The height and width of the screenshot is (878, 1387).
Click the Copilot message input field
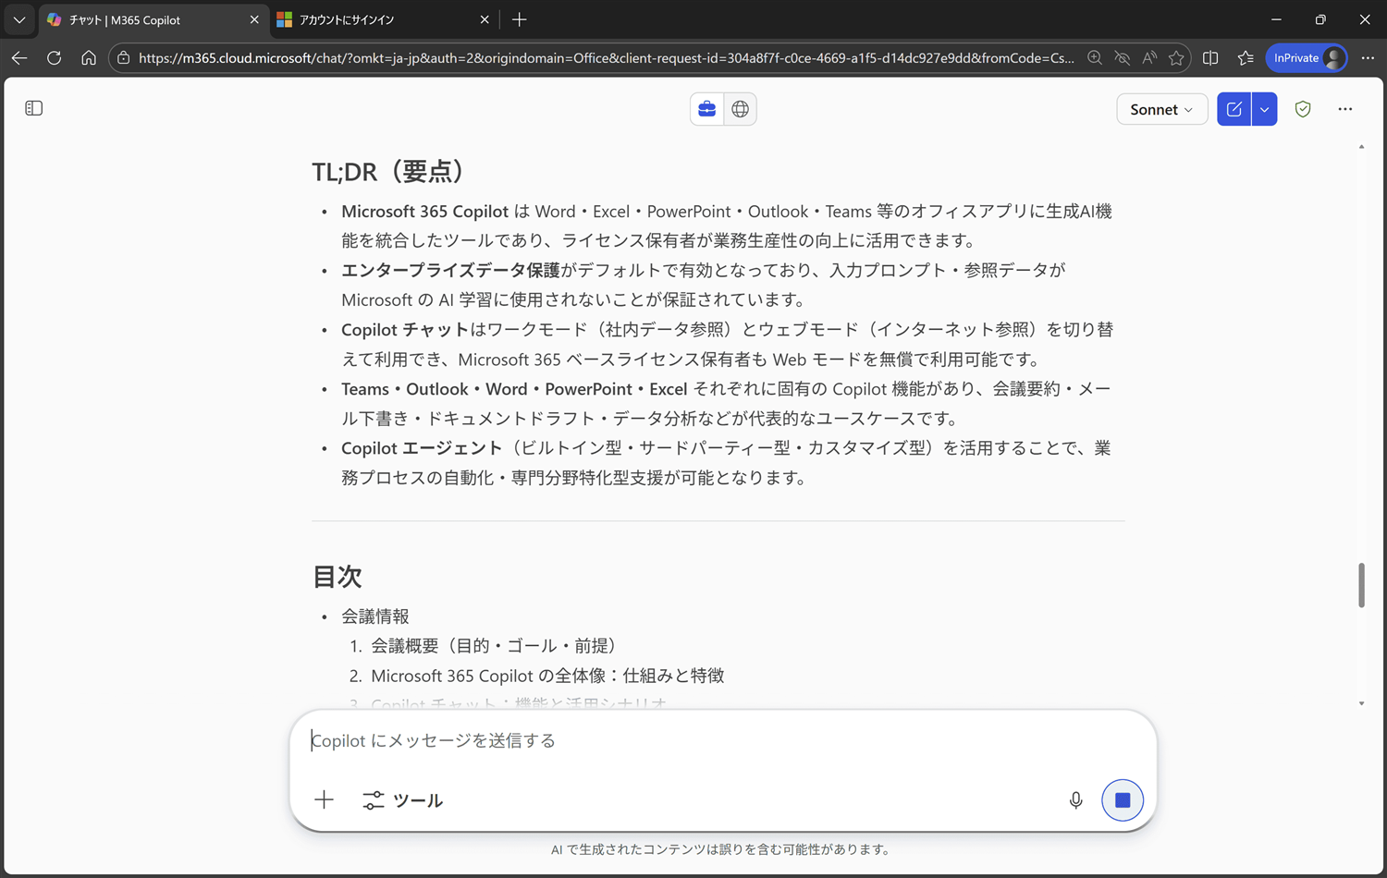click(x=647, y=739)
